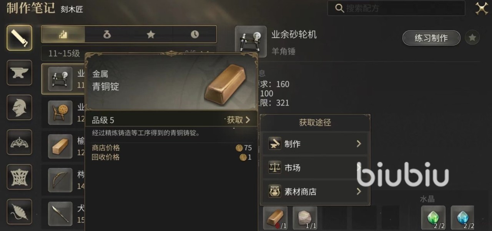Viewport: 492px width, 231px height.
Task: Toggle favorite star next to 练习制作
Action: [472, 38]
